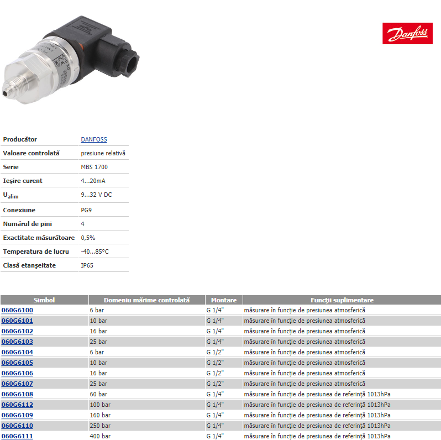Open product link 060G6100

(x=17, y=310)
